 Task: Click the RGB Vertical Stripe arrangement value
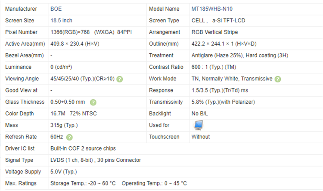214,32
